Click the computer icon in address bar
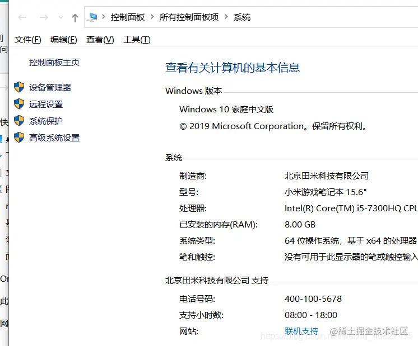 click(x=92, y=17)
